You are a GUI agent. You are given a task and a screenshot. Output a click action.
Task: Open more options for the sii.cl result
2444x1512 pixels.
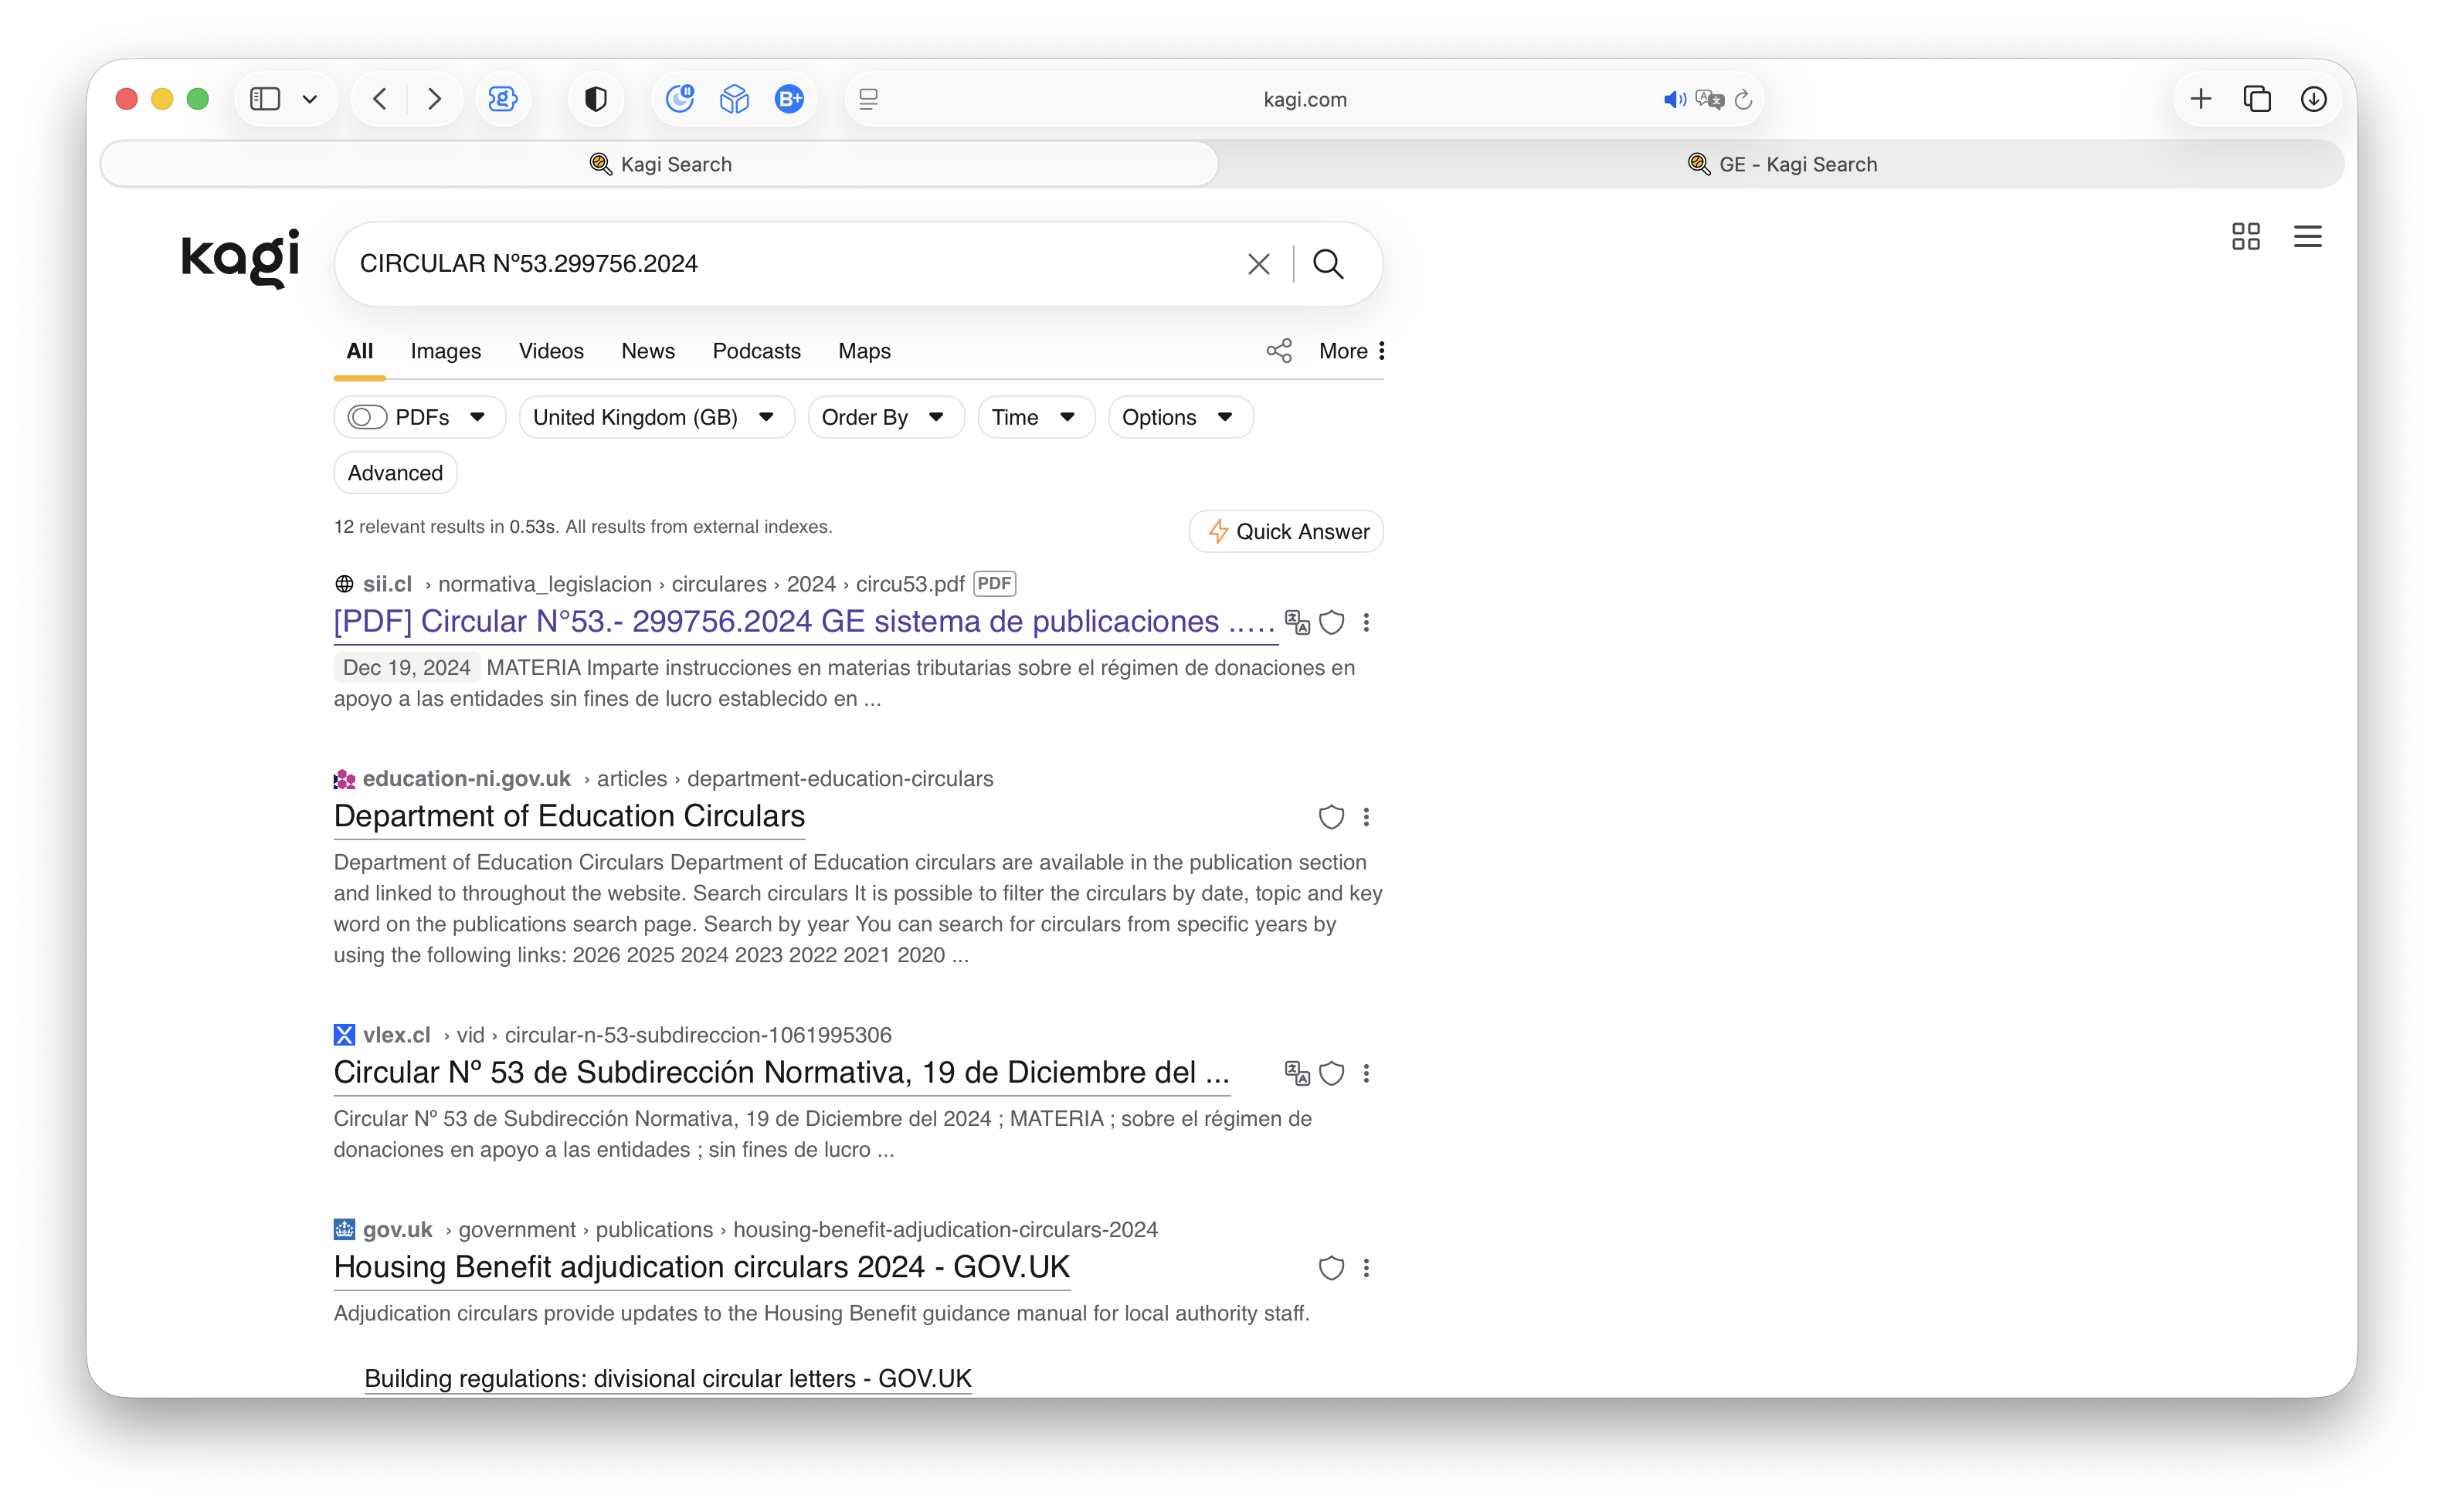tap(1366, 622)
